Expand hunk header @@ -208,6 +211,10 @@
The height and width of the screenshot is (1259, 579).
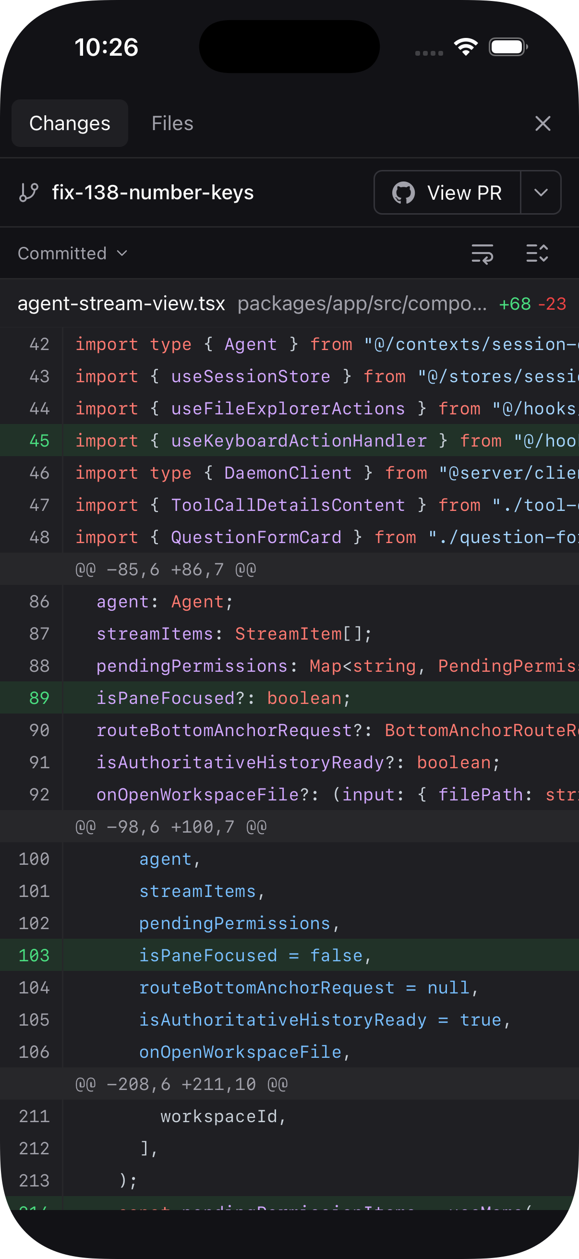(181, 1084)
